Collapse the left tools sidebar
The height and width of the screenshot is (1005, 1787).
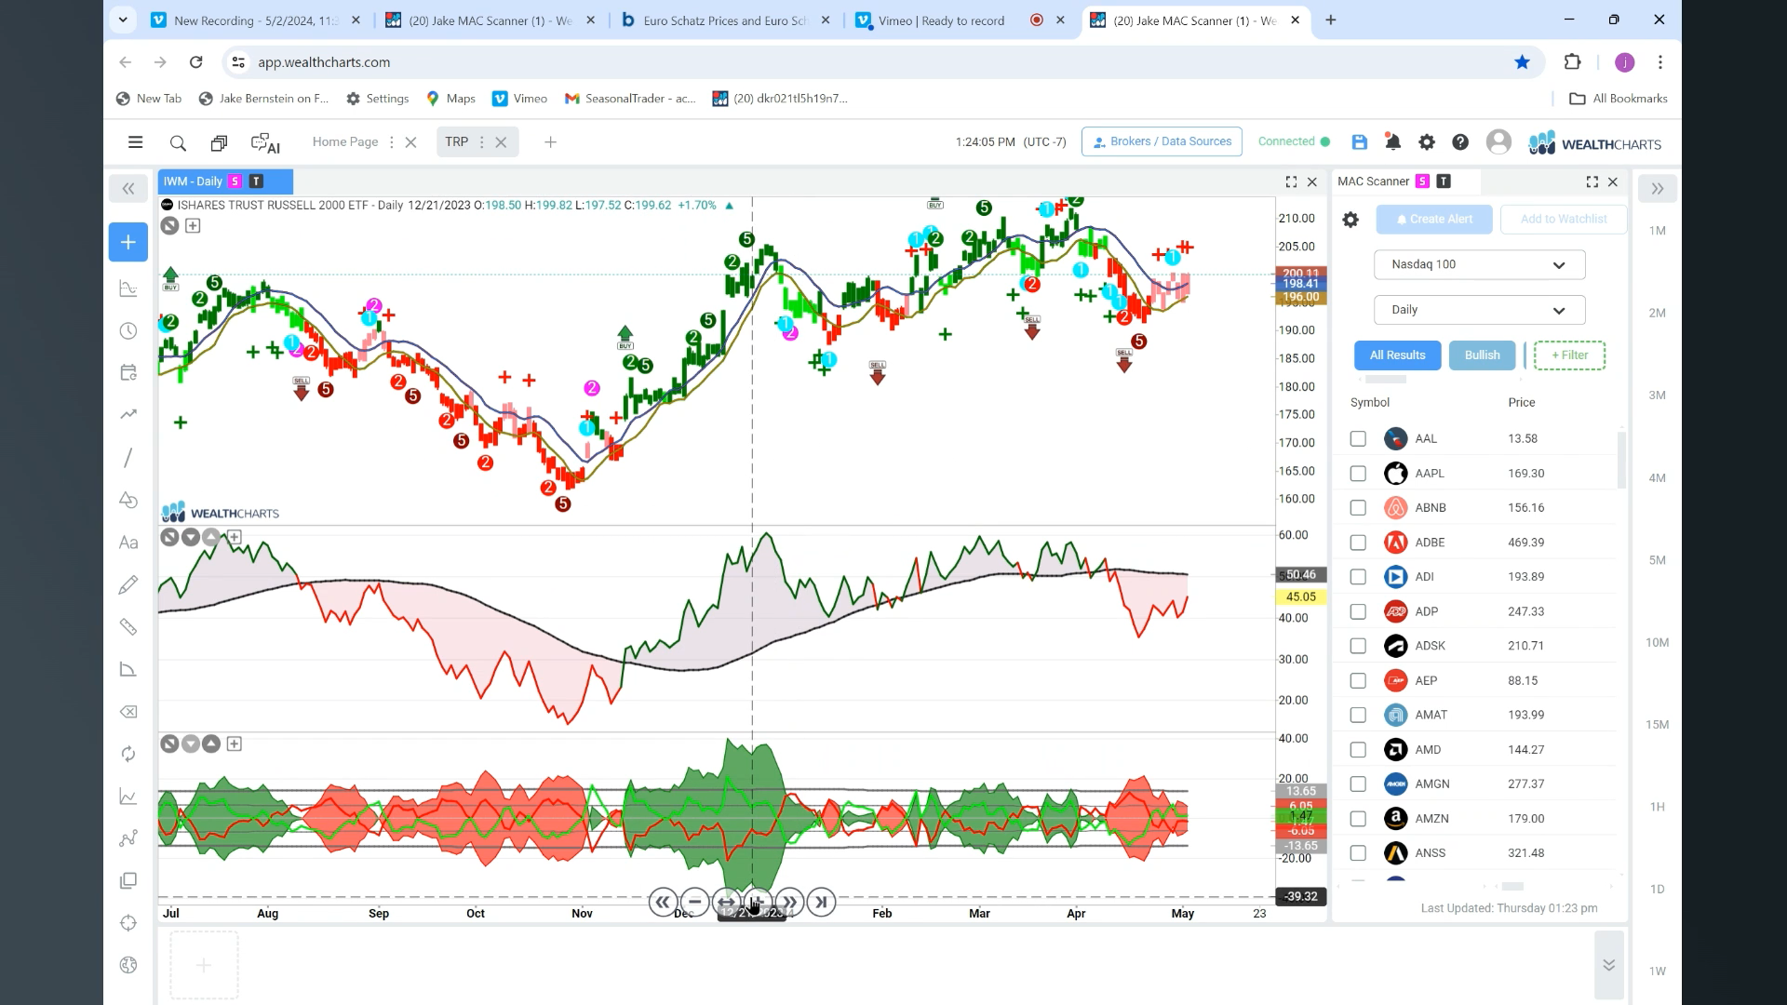point(128,189)
